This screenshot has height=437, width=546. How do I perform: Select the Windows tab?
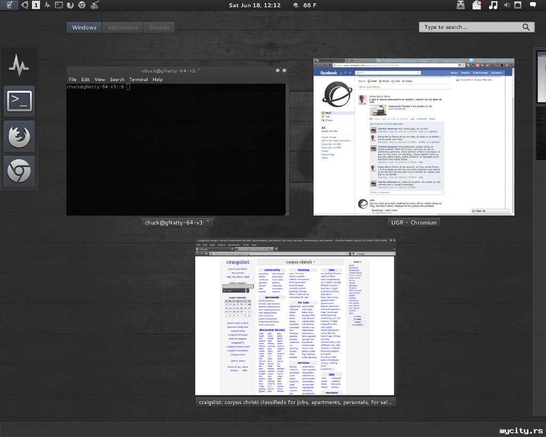point(84,27)
